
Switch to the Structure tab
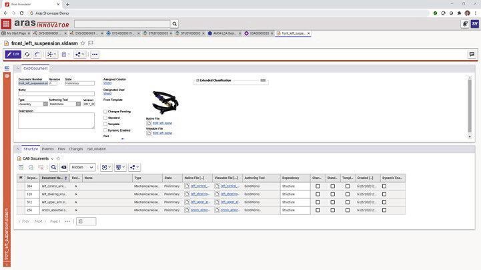31,149
